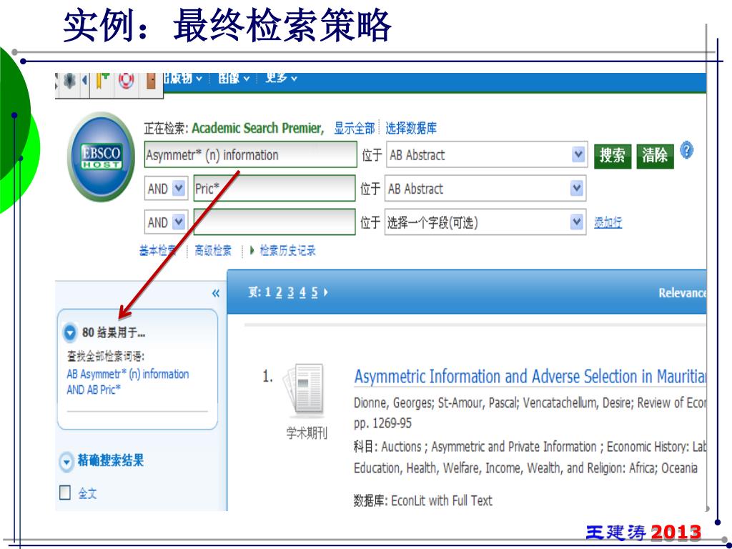
Task: Click the empty third search field
Action: [274, 222]
